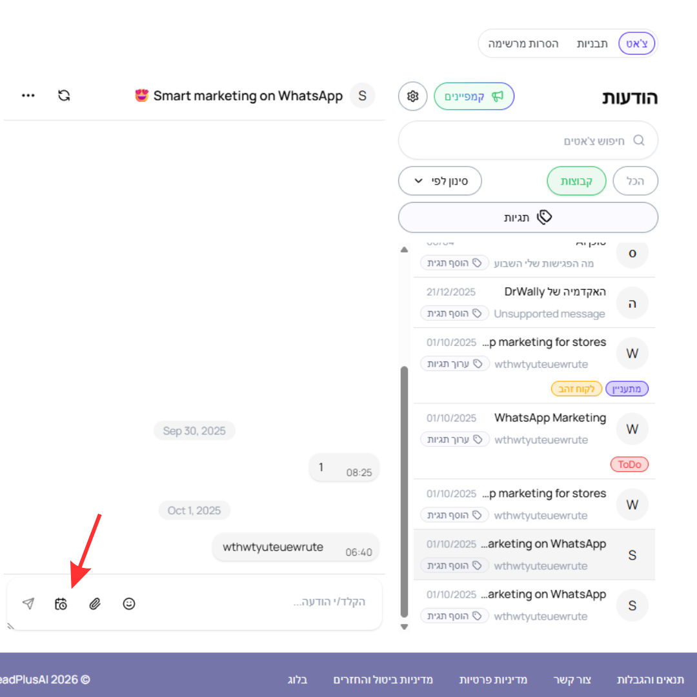The height and width of the screenshot is (697, 697).
Task: Open the schedule message calendar-clock icon
Action: (x=61, y=603)
